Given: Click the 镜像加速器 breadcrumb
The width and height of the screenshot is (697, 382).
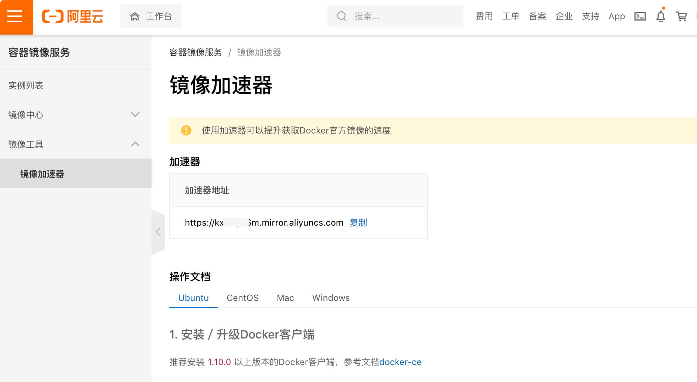Looking at the screenshot, I should (259, 52).
